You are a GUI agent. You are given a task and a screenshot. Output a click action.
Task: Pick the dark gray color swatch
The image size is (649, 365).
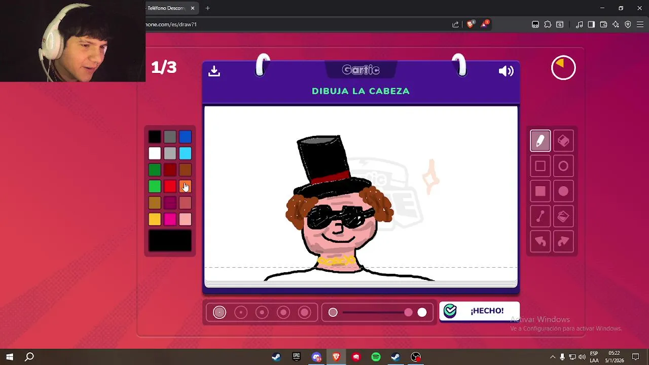coord(170,136)
